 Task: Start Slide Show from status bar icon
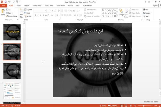pos(135,106)
